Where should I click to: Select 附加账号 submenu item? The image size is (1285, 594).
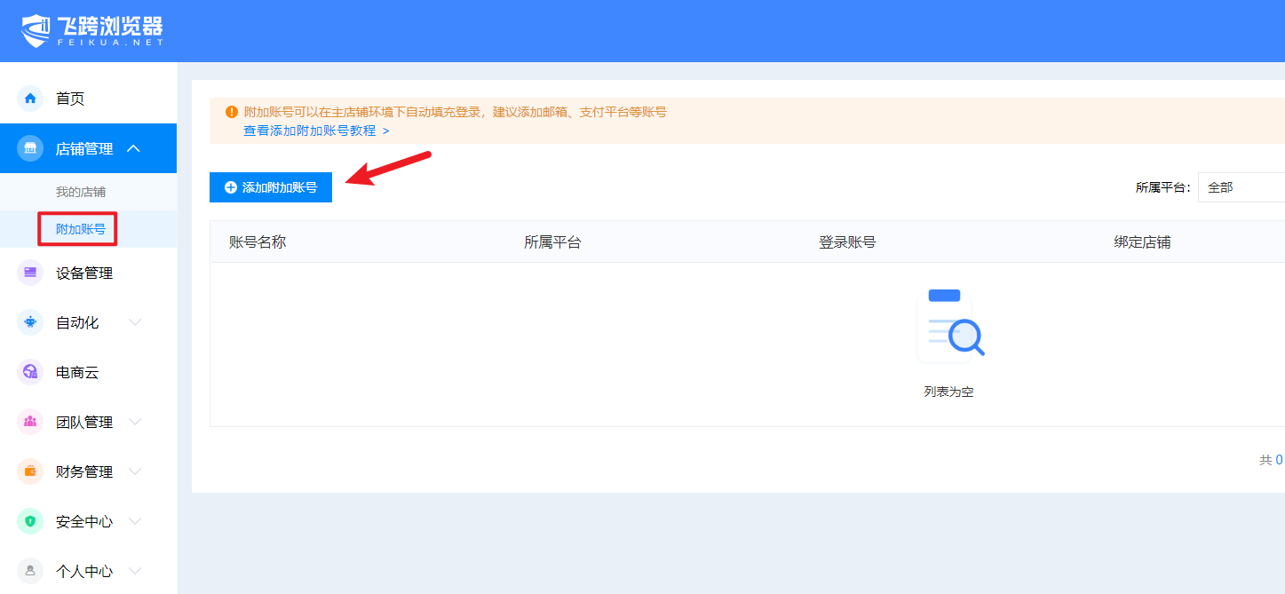point(81,229)
